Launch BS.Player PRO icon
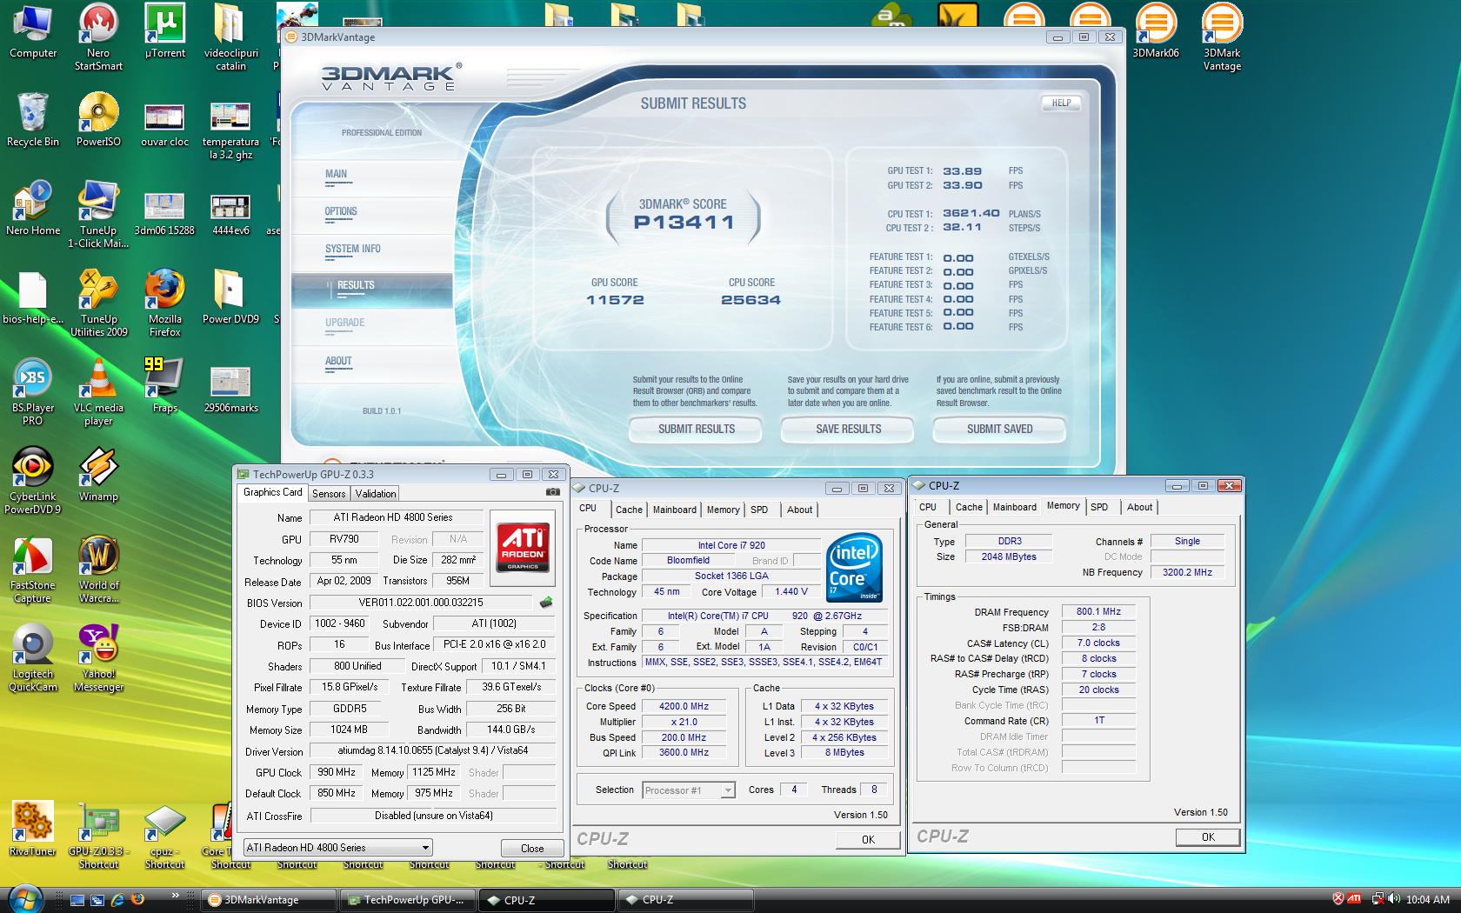Screen dimensions: 1461x913 click(x=32, y=392)
